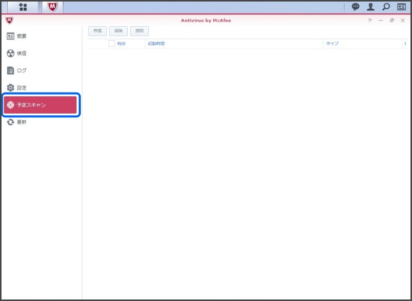This screenshot has width=412, height=301.
Task: Click the 削除 delete button
Action: pos(140,31)
